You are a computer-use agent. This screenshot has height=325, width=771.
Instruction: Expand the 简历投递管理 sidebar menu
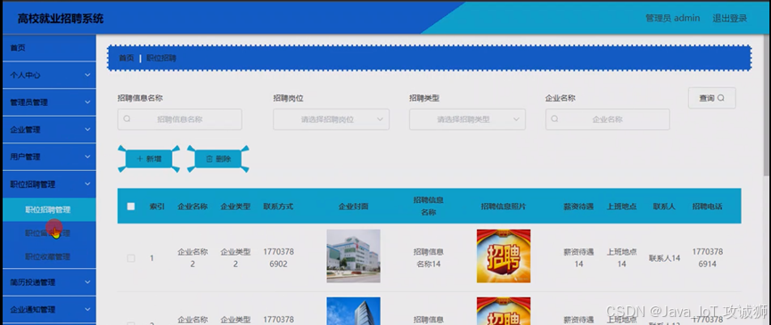[x=49, y=282]
